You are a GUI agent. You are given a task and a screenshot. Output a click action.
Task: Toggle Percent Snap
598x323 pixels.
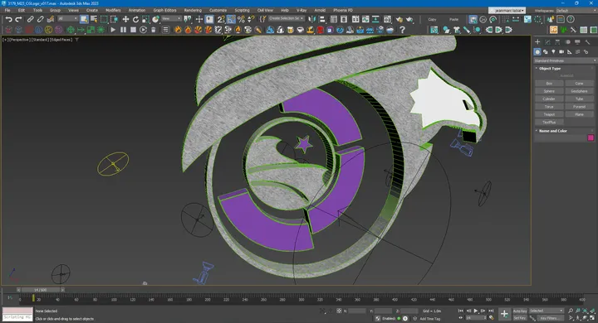tap(241, 19)
